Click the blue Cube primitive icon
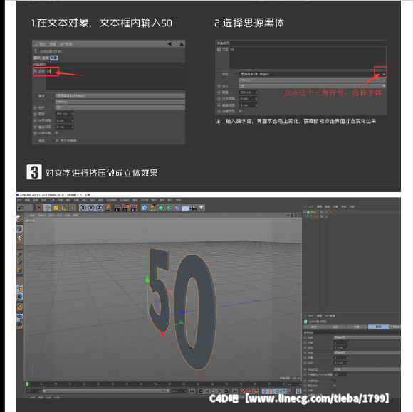The height and width of the screenshot is (412, 413). click(x=144, y=208)
